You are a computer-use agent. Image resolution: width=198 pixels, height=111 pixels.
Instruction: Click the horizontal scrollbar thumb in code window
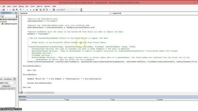pos(40,93)
